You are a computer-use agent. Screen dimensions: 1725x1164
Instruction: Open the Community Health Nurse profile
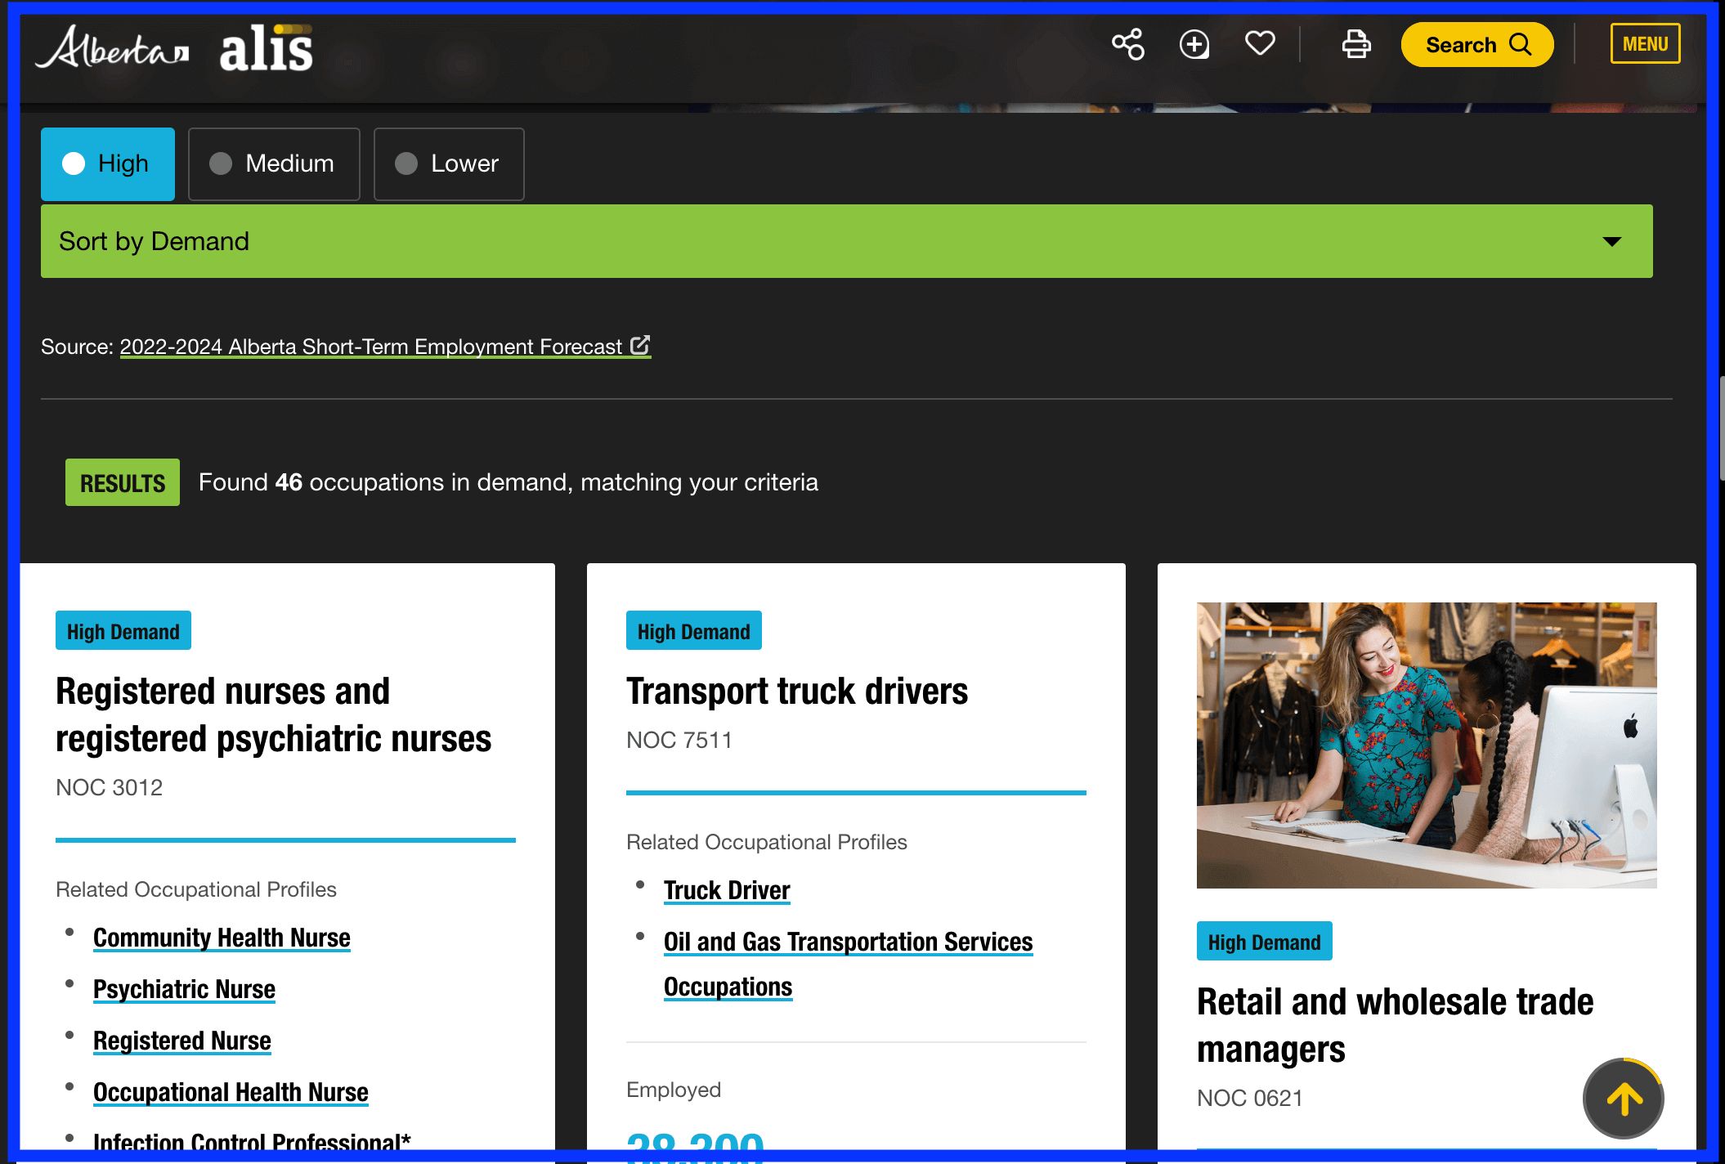(222, 938)
